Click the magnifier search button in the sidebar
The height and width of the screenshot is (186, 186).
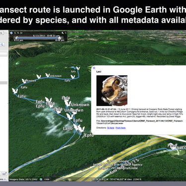[2, 44]
